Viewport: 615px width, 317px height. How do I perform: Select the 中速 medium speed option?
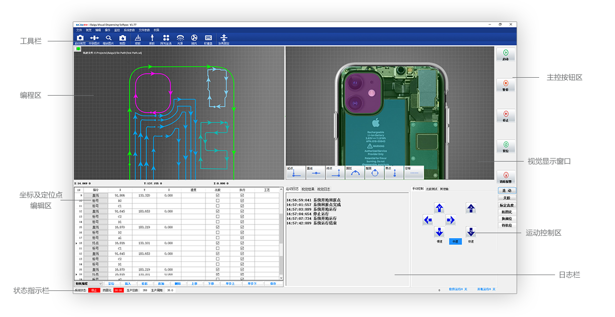[455, 241]
